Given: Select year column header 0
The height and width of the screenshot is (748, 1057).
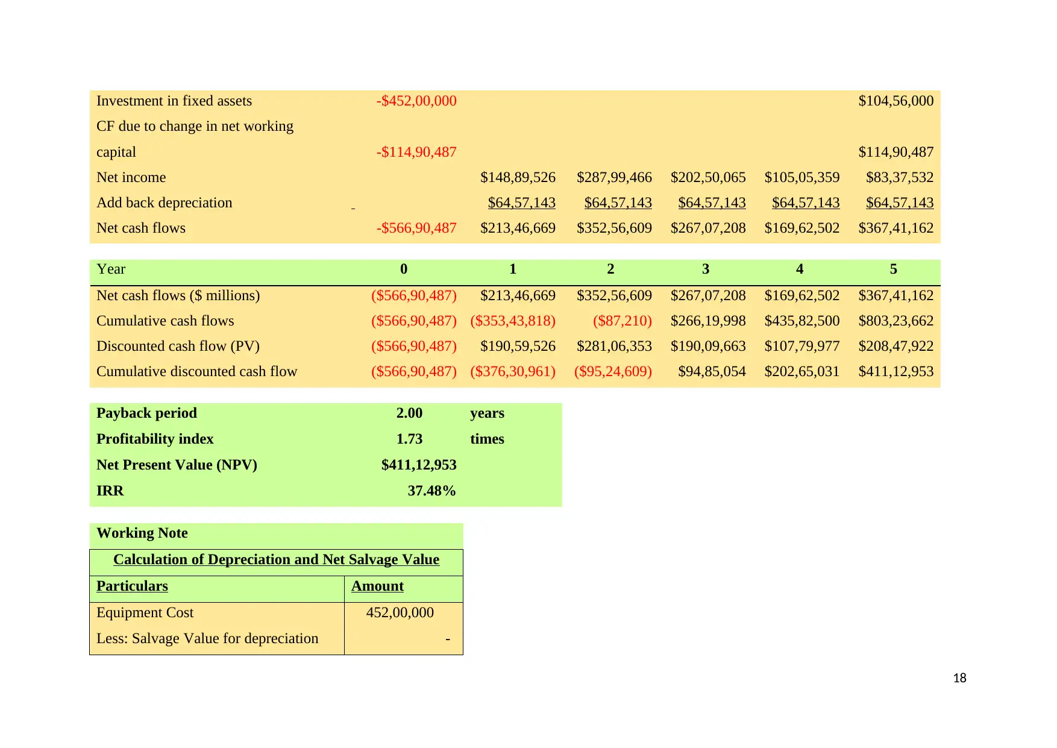Looking at the screenshot, I should 404,269.
